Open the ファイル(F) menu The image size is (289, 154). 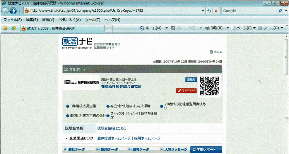pos(13,20)
